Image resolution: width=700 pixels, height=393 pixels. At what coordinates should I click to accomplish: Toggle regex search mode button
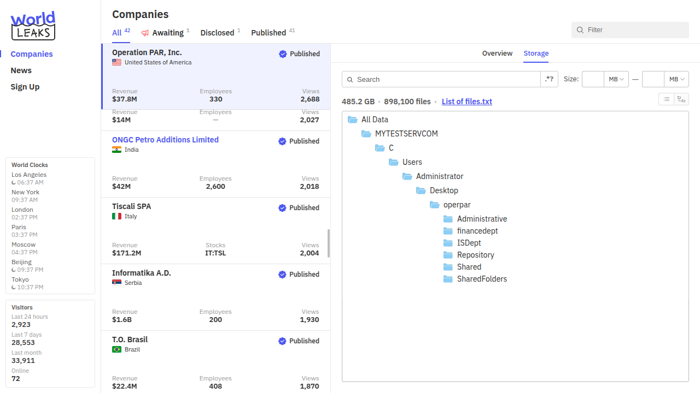[x=549, y=79]
